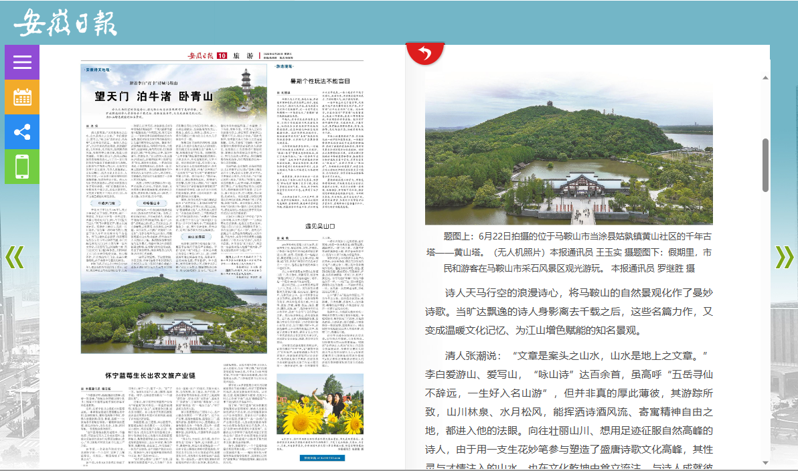The width and height of the screenshot is (798, 471).
Task: Open the article 暑期个性玩法不能盲目
Action: 320,81
